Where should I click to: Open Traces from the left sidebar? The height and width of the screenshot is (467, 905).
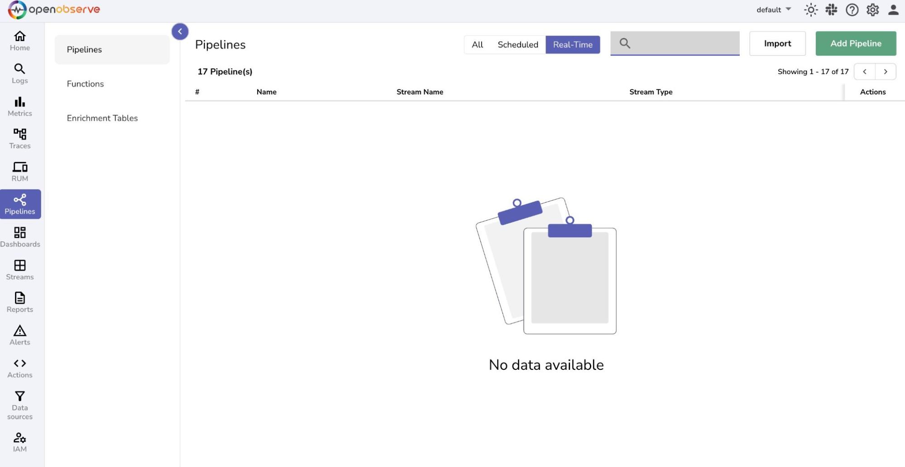(x=20, y=139)
